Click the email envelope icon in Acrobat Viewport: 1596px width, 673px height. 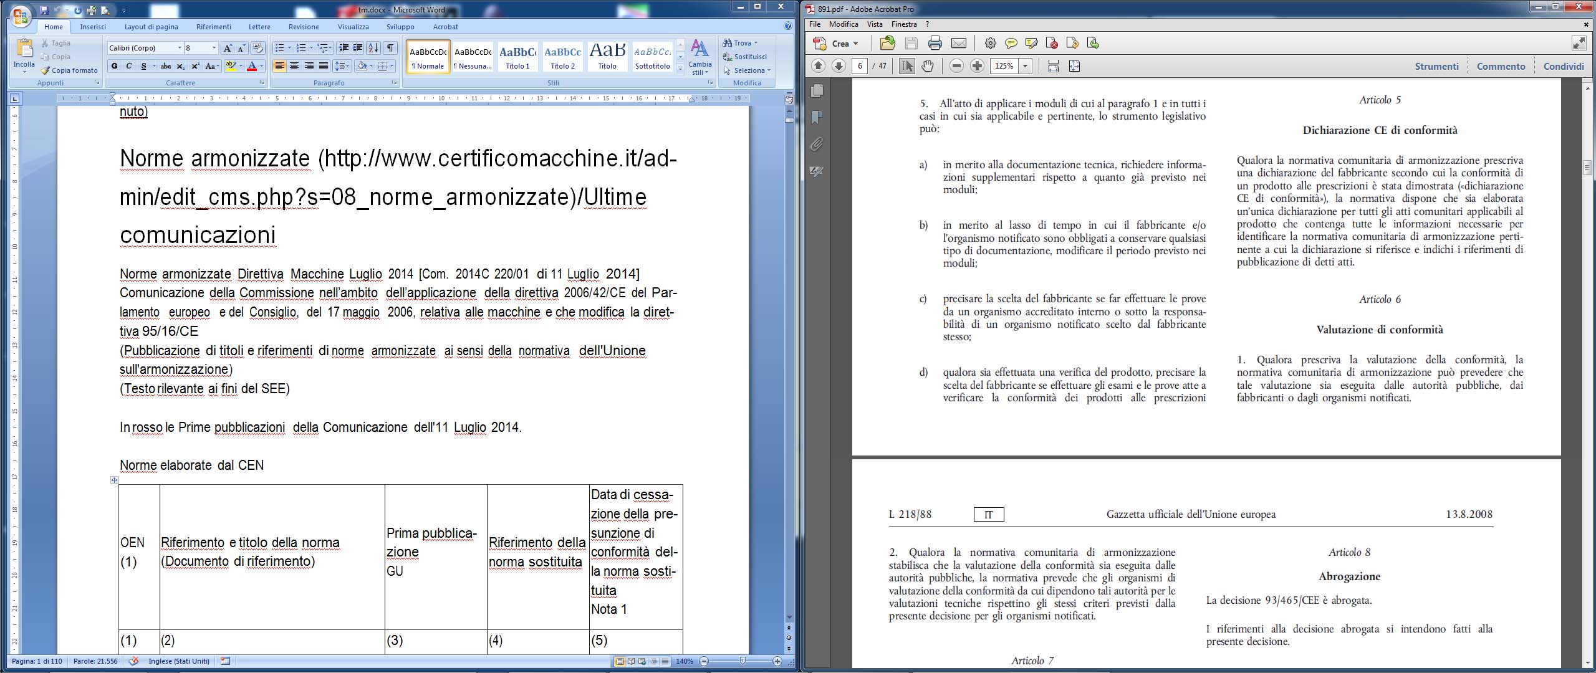click(959, 43)
